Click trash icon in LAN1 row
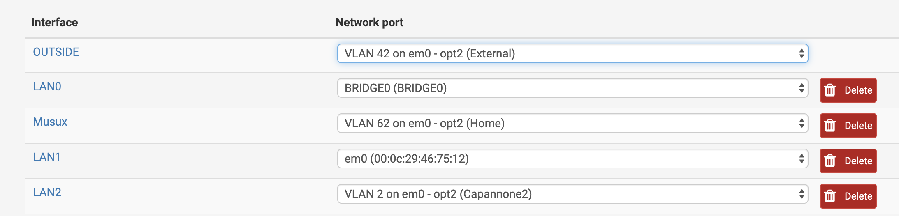The height and width of the screenshot is (216, 899). click(830, 161)
